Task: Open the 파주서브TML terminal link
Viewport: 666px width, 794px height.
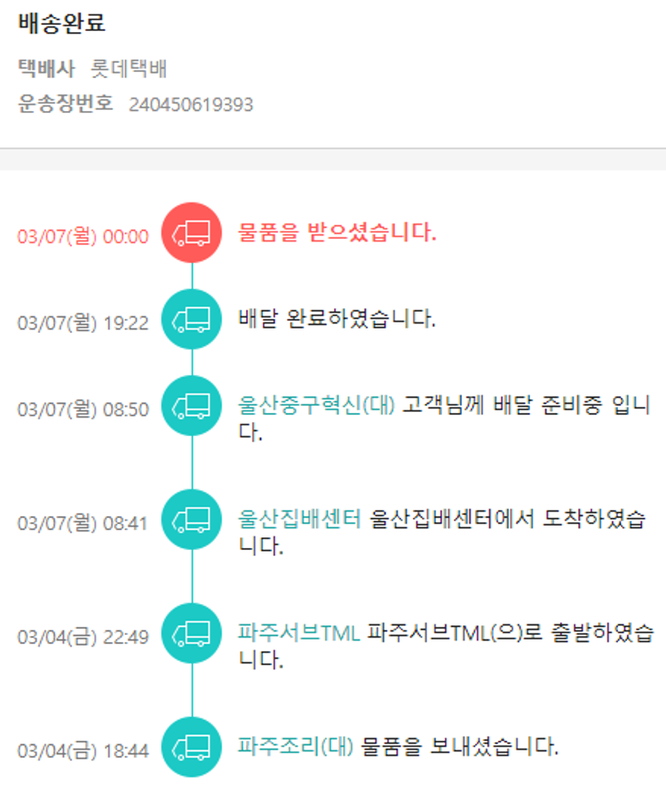Action: [x=299, y=632]
